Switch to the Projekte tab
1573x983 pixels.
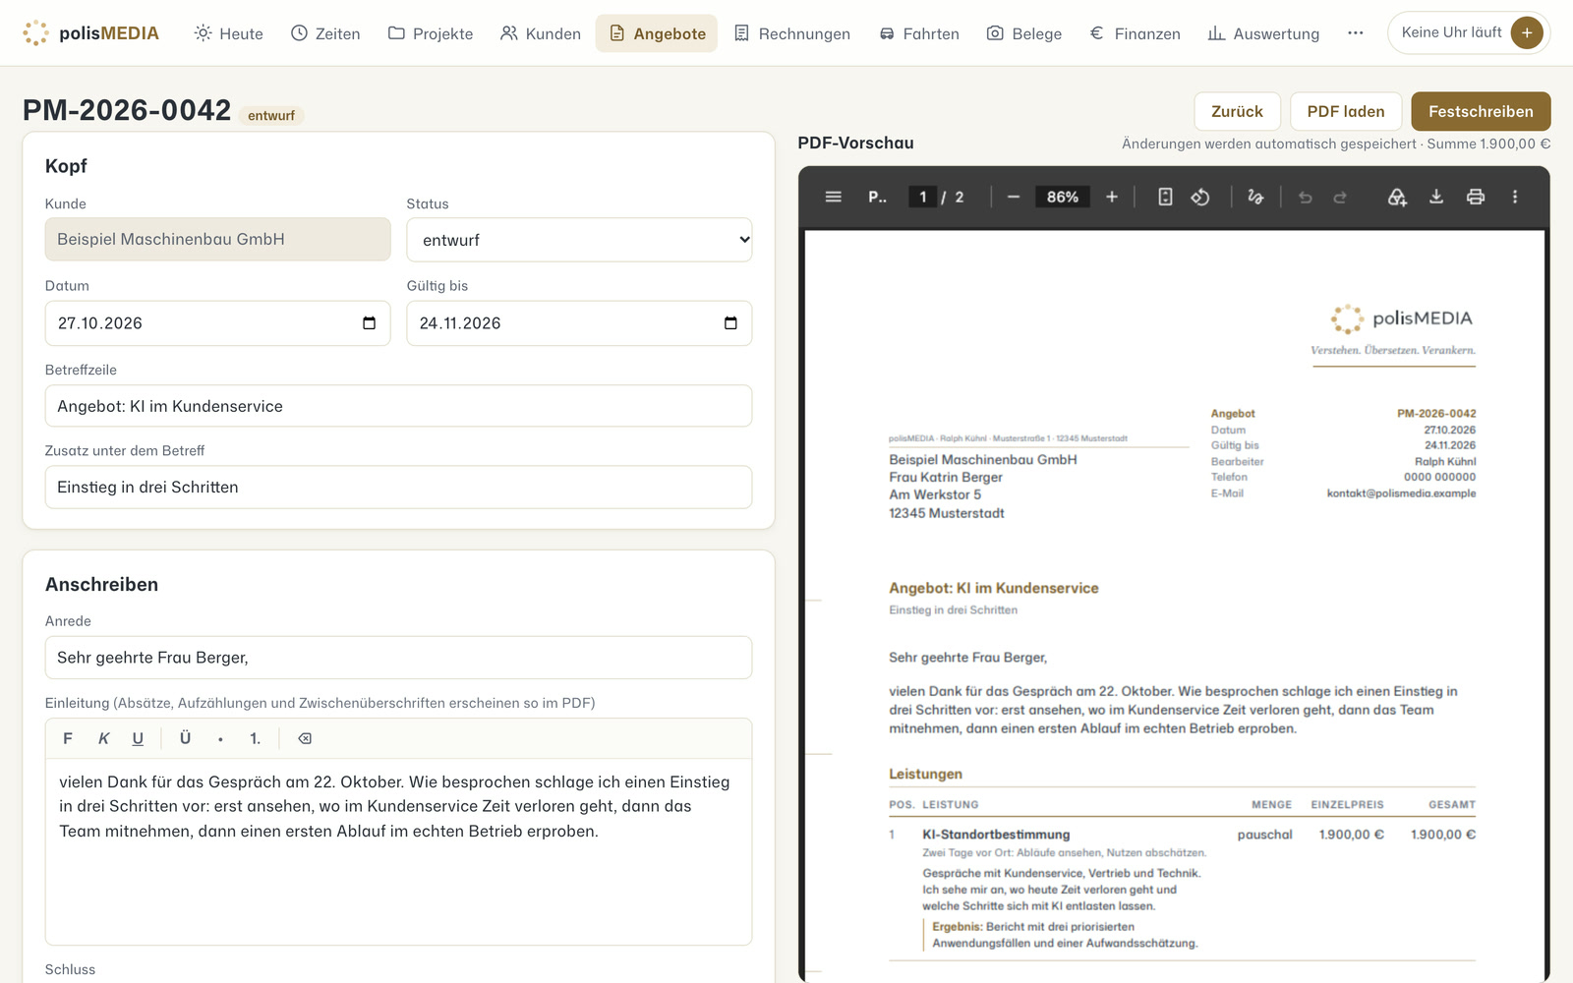tap(431, 33)
